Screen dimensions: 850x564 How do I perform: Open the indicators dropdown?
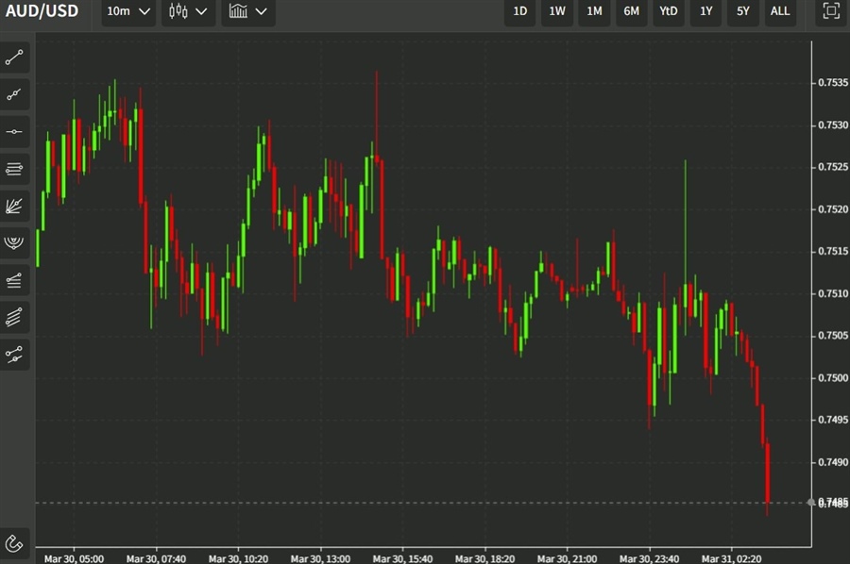click(248, 11)
